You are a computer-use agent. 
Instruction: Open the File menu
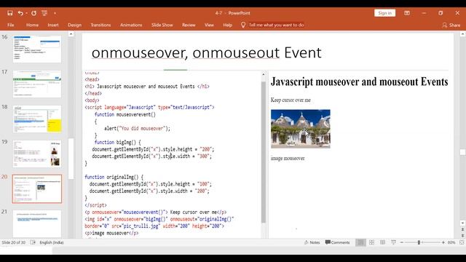click(x=10, y=25)
